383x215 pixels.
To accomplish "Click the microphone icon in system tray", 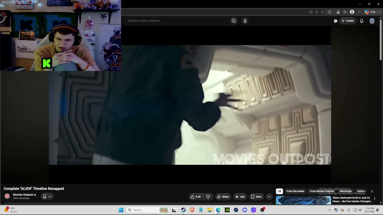I will coord(349,210).
